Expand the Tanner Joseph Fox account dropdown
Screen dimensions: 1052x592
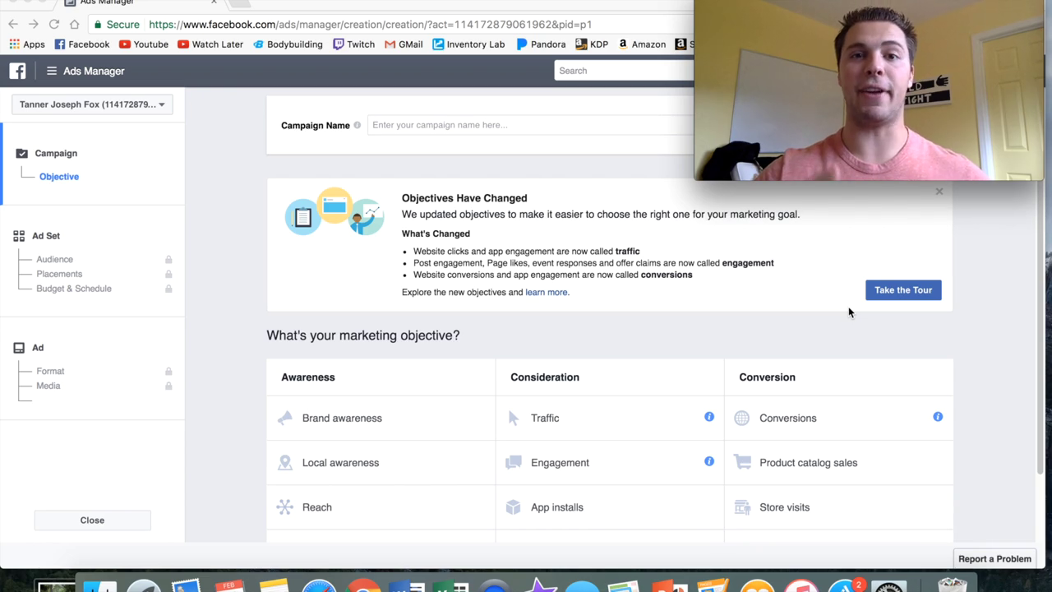pos(92,104)
